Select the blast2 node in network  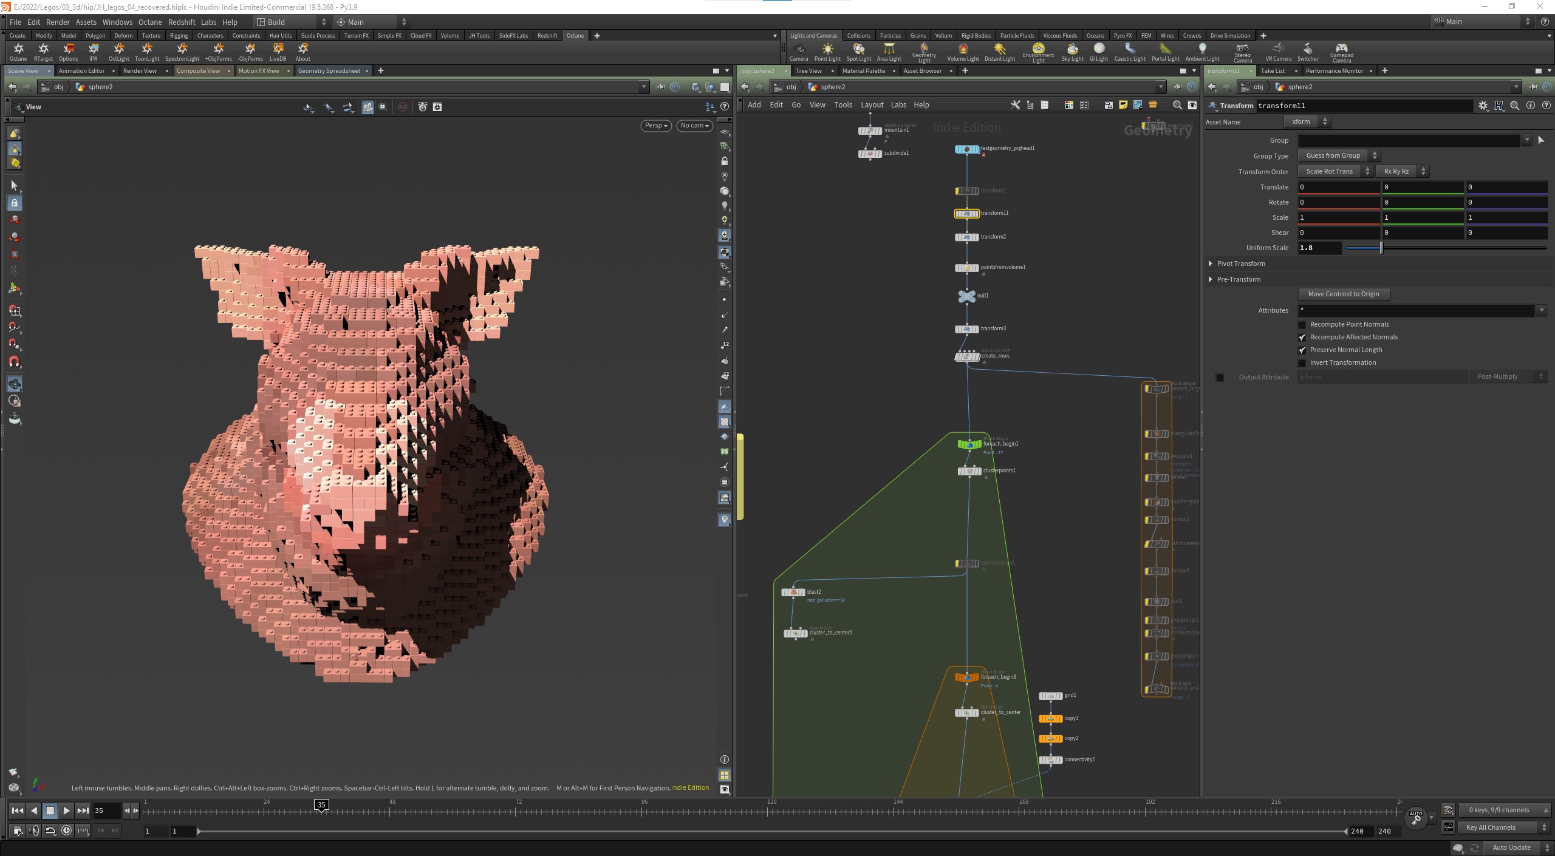pos(793,593)
